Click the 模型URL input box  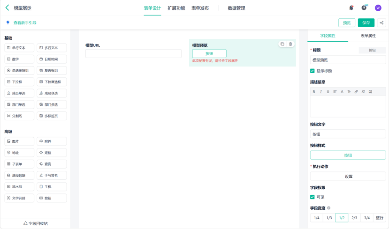click(133, 53)
